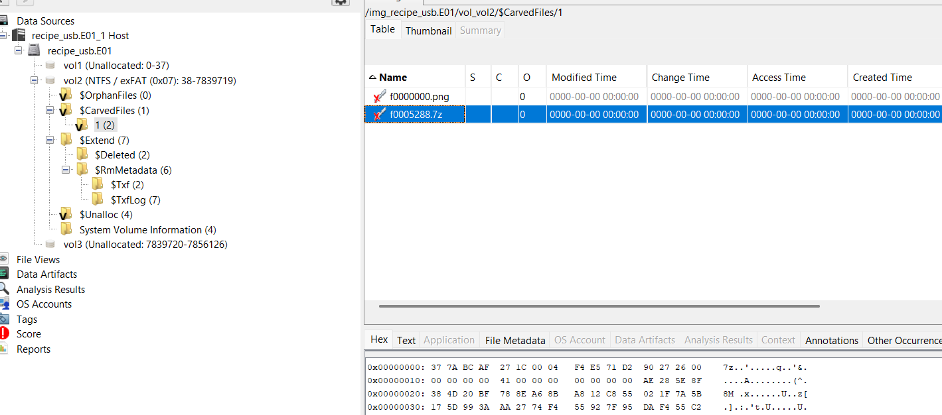Open the Text tab in lower pane
942x415 pixels.
(406, 339)
